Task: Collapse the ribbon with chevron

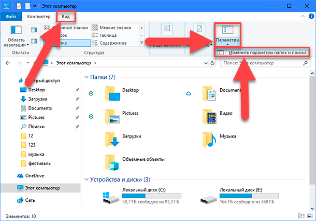Action: pos(303,17)
